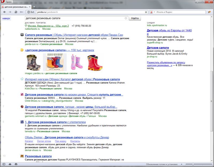Open a new tab with the plus button
This screenshot has height=167, width=214.
(x=34, y=7)
